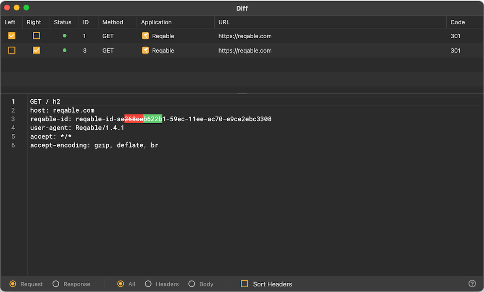Image resolution: width=484 pixels, height=292 pixels.
Task: Check the Right box for request ID 1
Action: coord(37,35)
